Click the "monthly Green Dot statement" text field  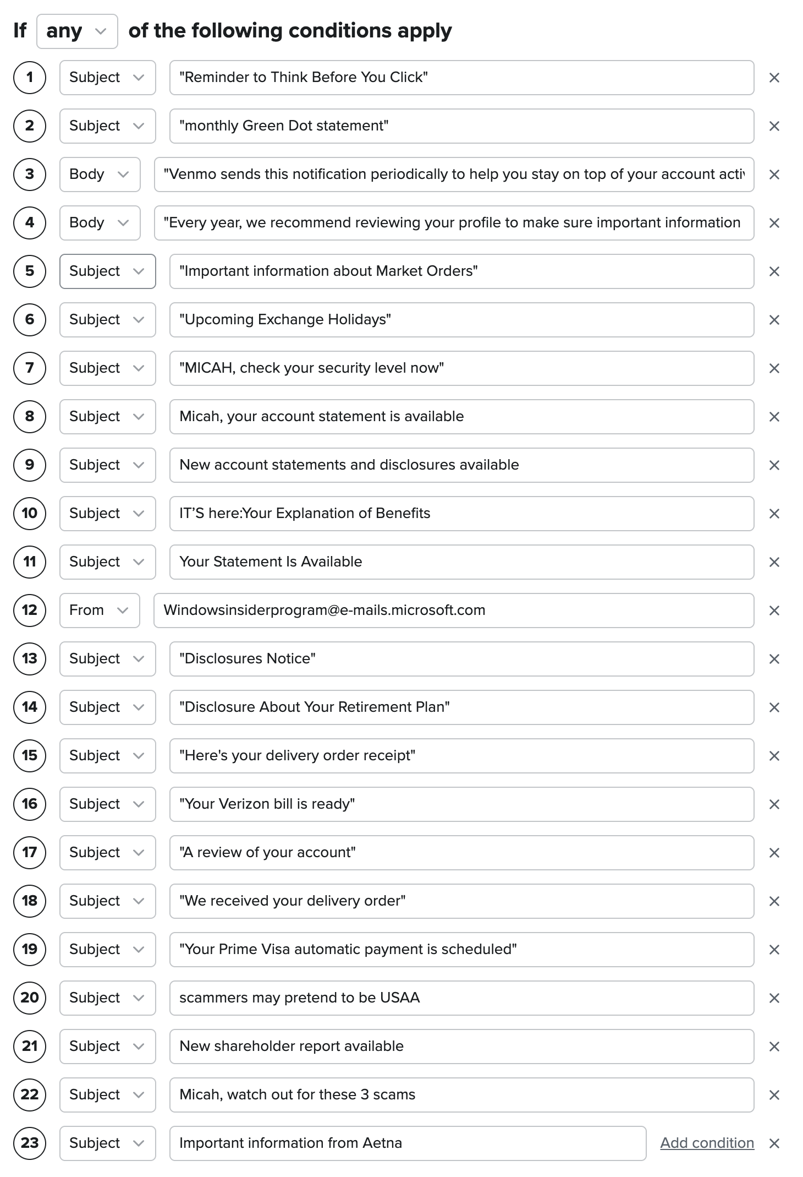pyautogui.click(x=461, y=126)
